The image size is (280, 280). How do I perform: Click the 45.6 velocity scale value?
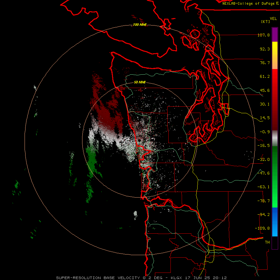point(265,90)
